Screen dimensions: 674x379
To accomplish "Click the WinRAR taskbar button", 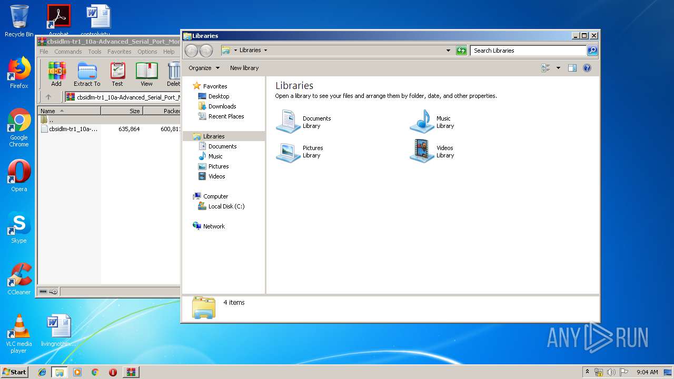I will point(131,372).
